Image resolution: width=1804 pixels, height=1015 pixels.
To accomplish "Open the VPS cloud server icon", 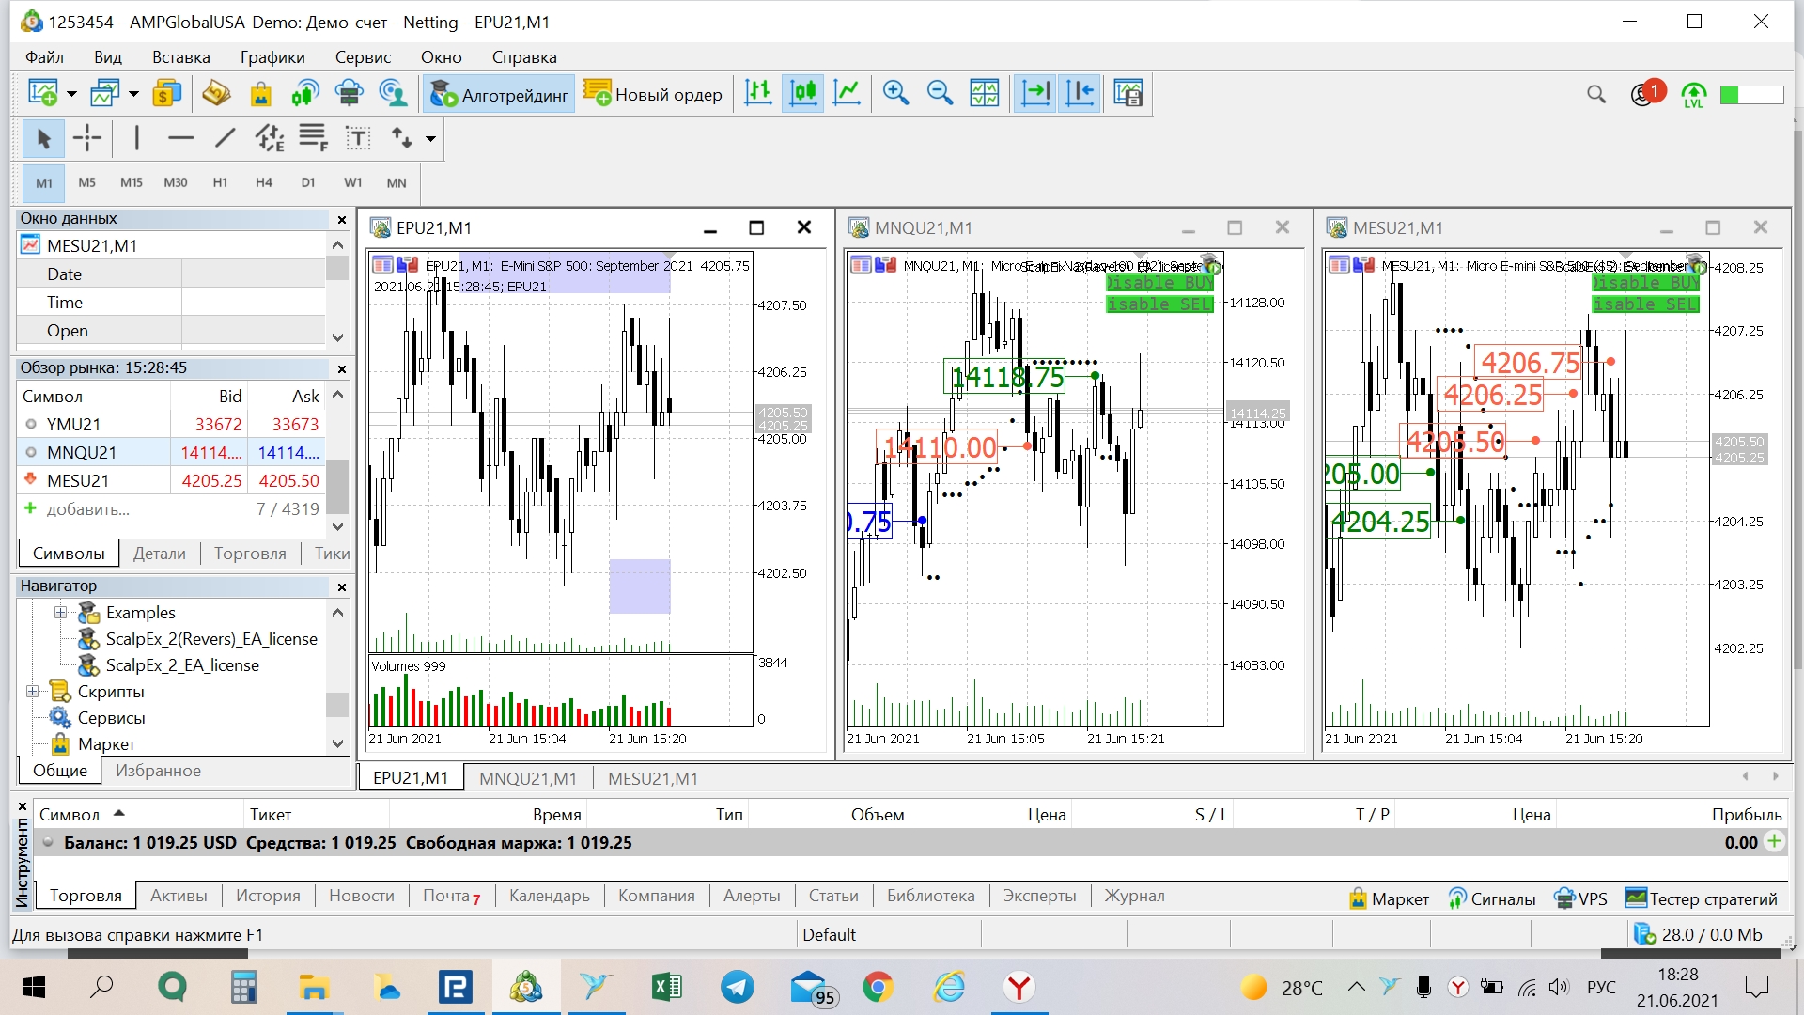I will coord(350,93).
